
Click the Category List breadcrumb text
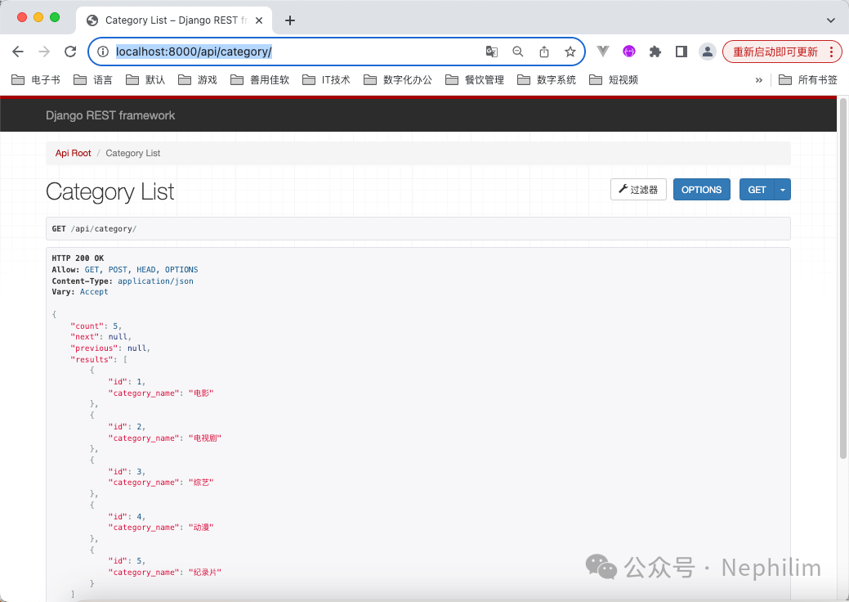[133, 153]
